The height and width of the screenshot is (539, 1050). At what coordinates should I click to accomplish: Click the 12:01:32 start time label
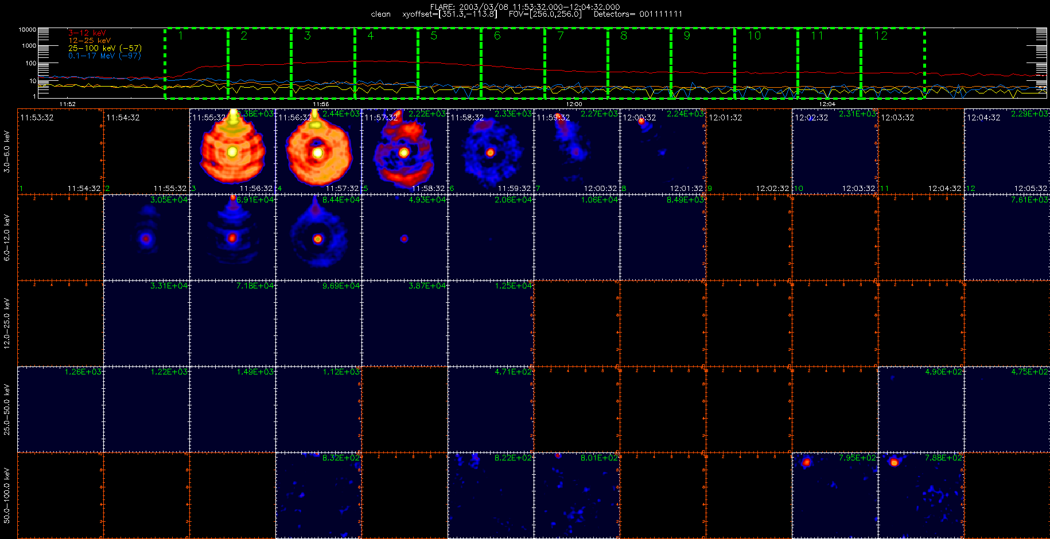(725, 118)
